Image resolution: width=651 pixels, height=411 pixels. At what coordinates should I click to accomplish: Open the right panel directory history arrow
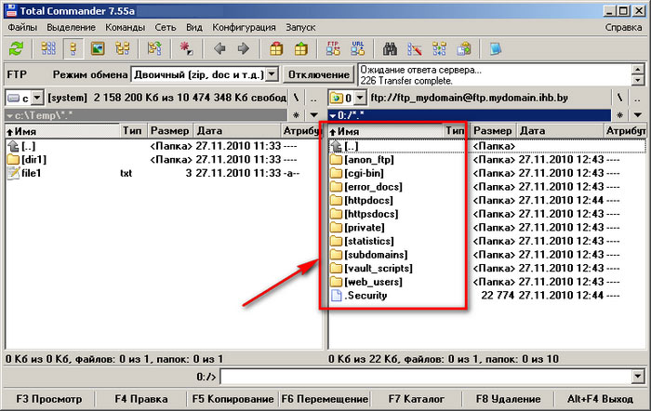coord(637,115)
